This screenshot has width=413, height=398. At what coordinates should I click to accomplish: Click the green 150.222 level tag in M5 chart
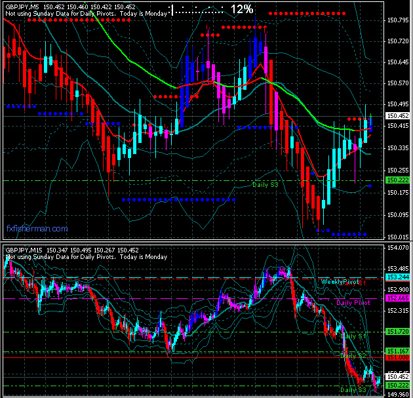398,180
